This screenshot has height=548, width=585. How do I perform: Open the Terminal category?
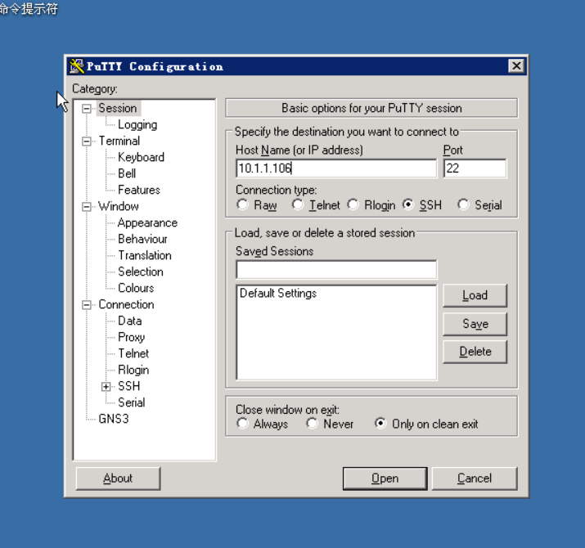coord(119,141)
